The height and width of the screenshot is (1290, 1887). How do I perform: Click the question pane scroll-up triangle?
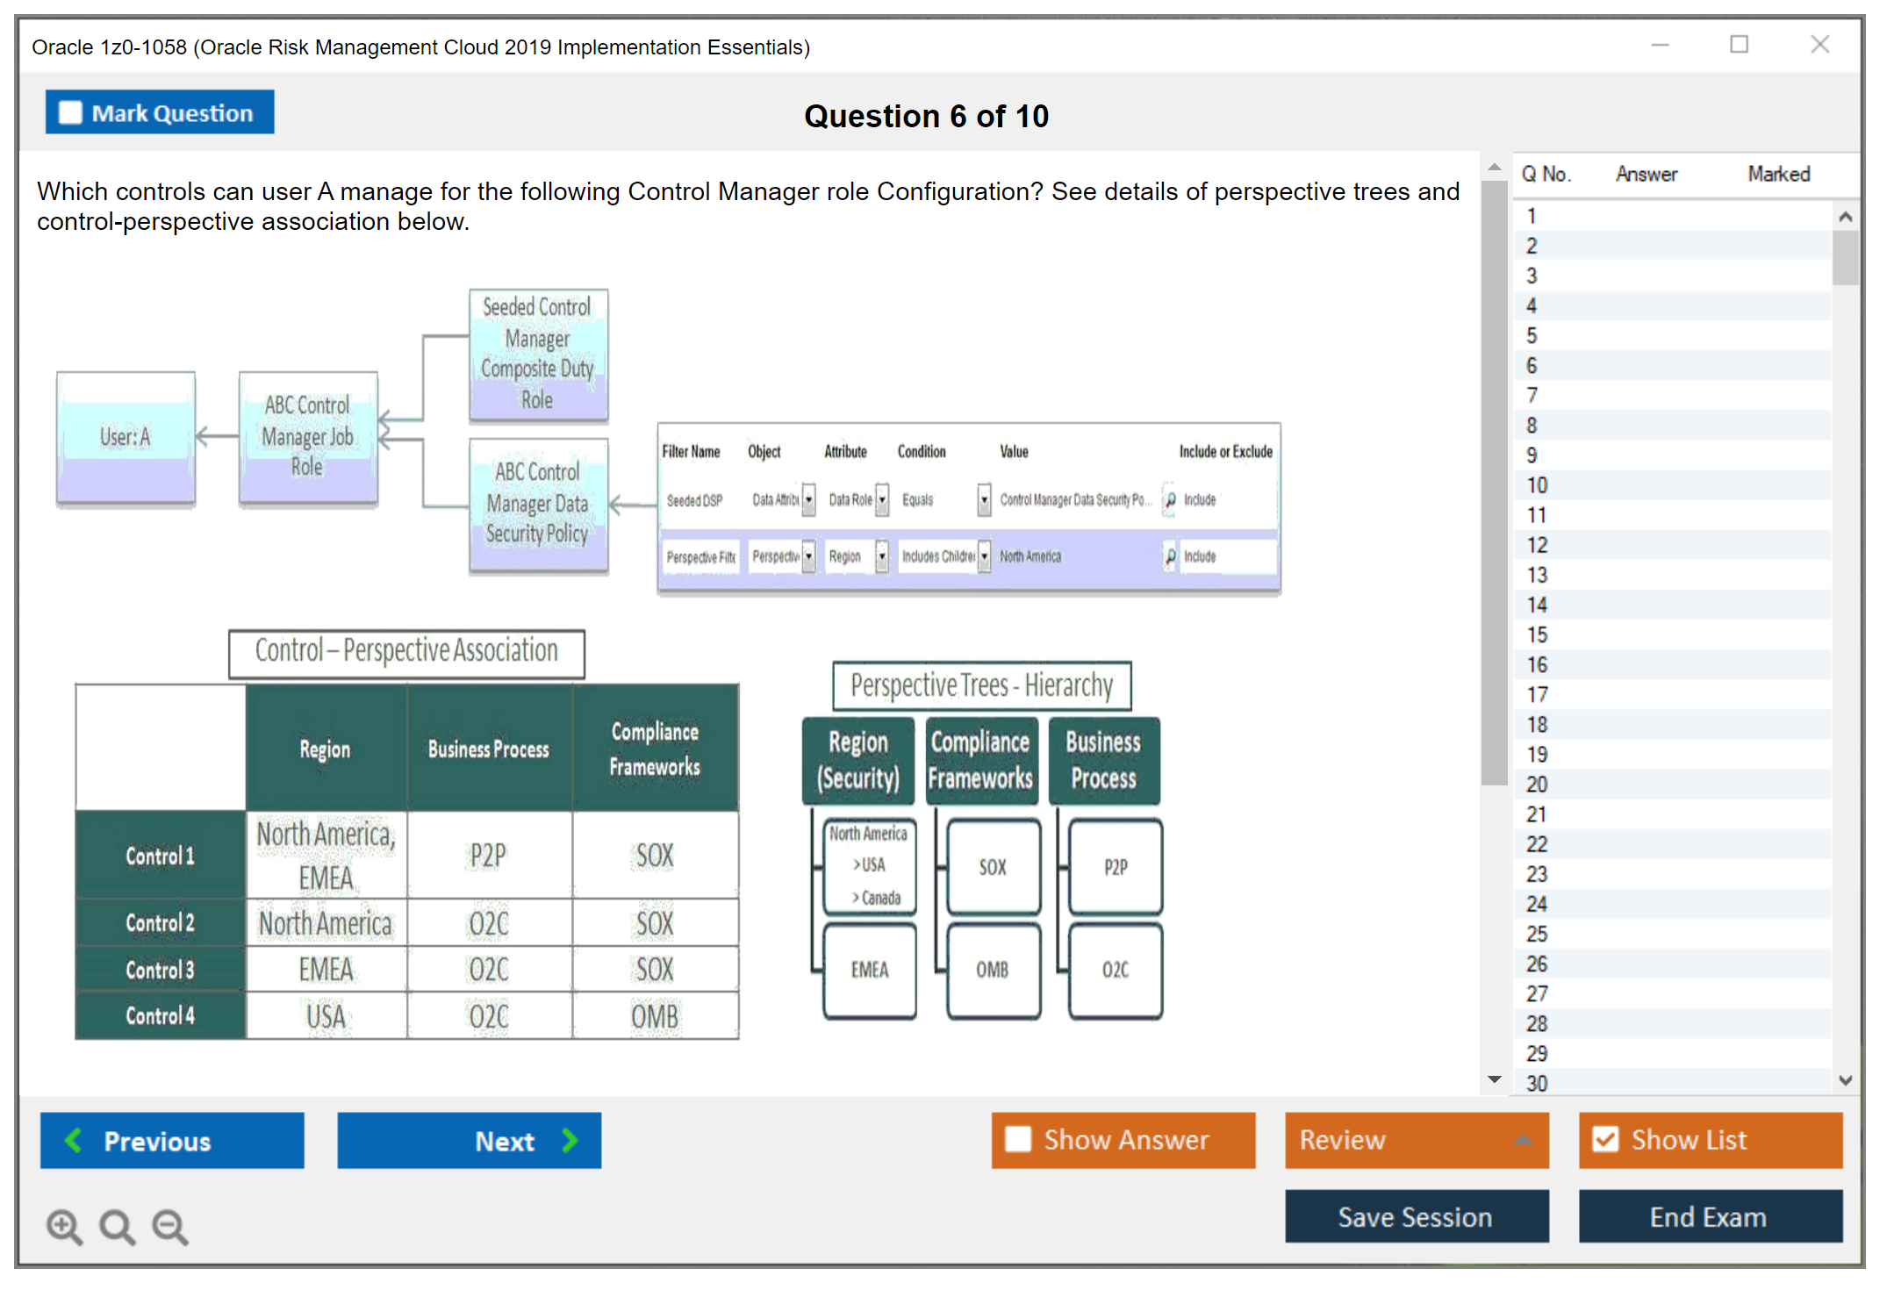coord(1495,167)
